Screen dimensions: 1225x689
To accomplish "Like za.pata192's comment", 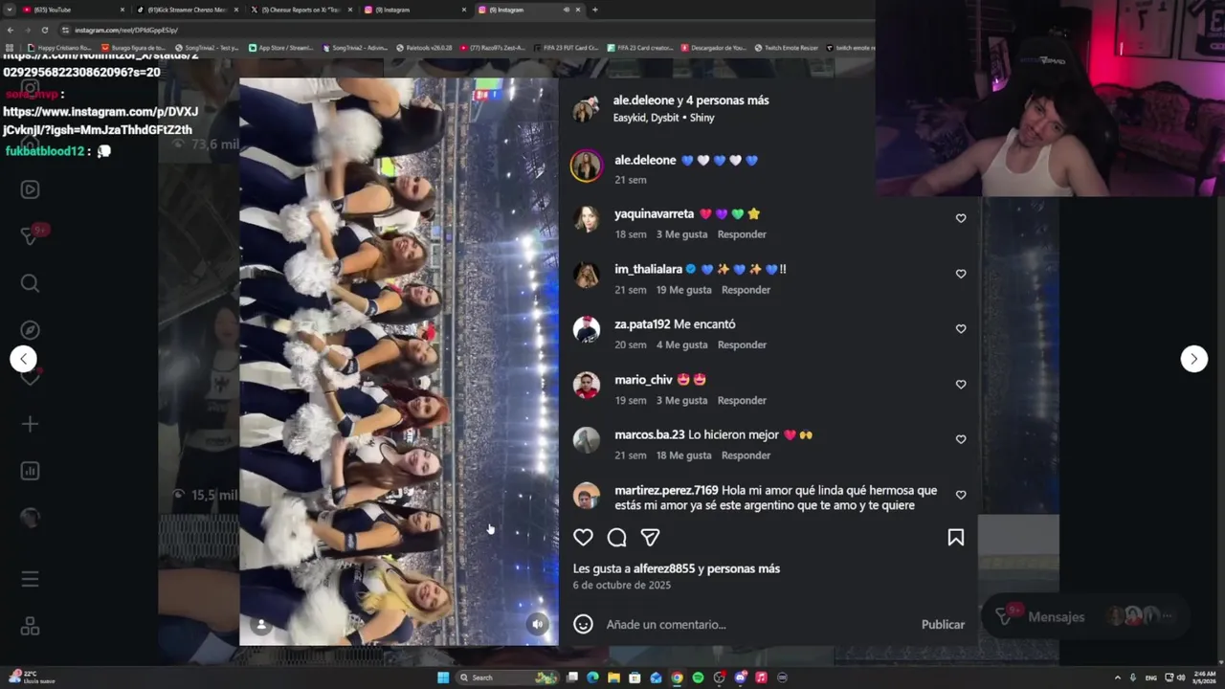I will coord(961,329).
